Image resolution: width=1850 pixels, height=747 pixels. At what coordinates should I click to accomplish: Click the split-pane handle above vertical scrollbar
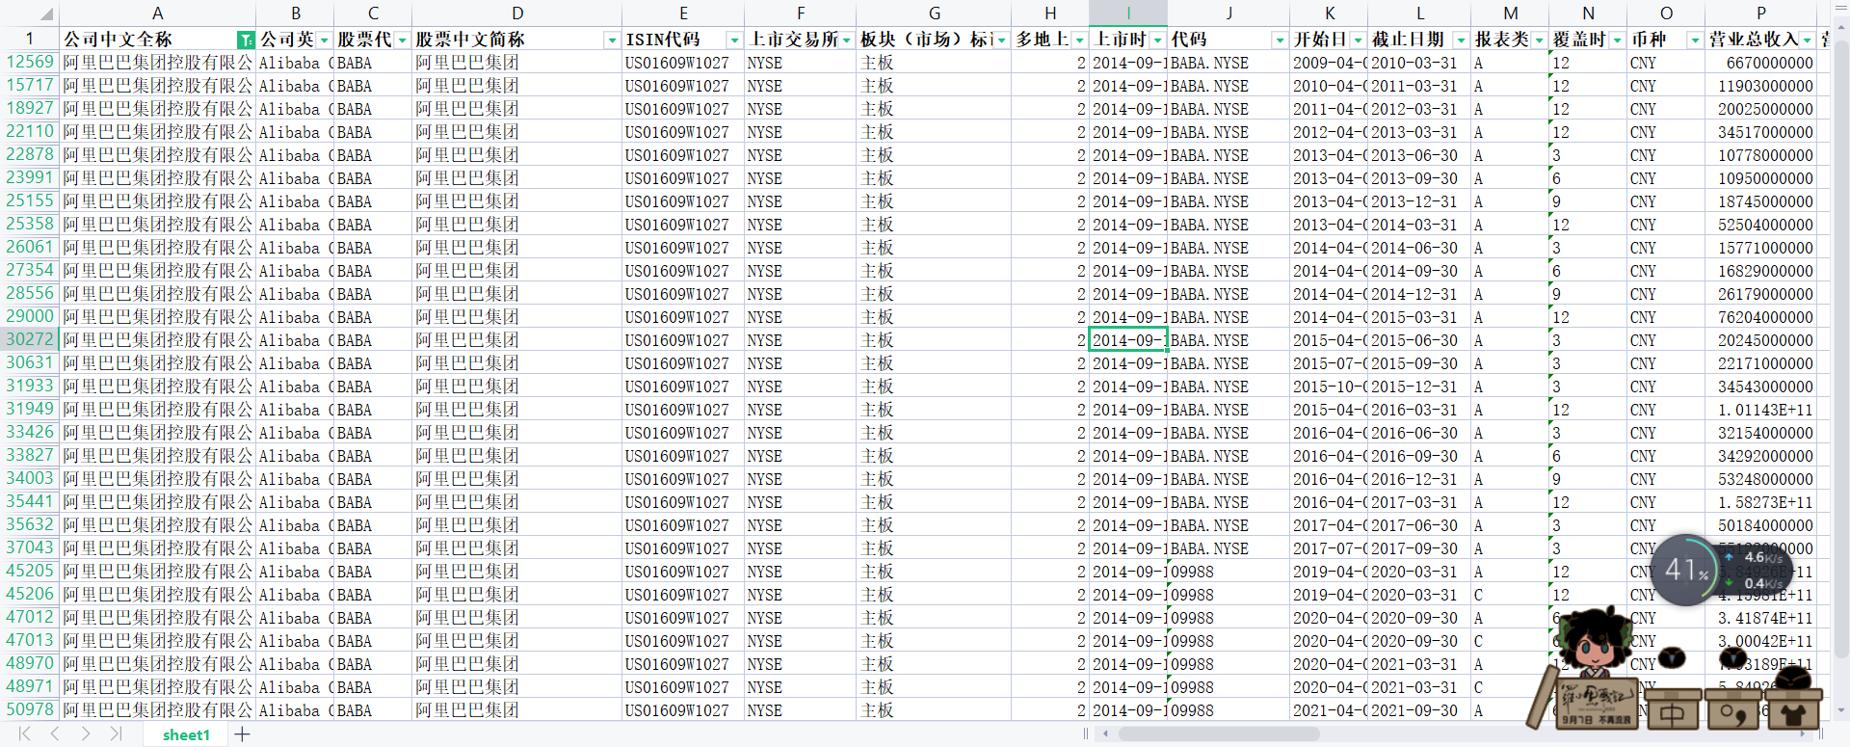[1842, 8]
